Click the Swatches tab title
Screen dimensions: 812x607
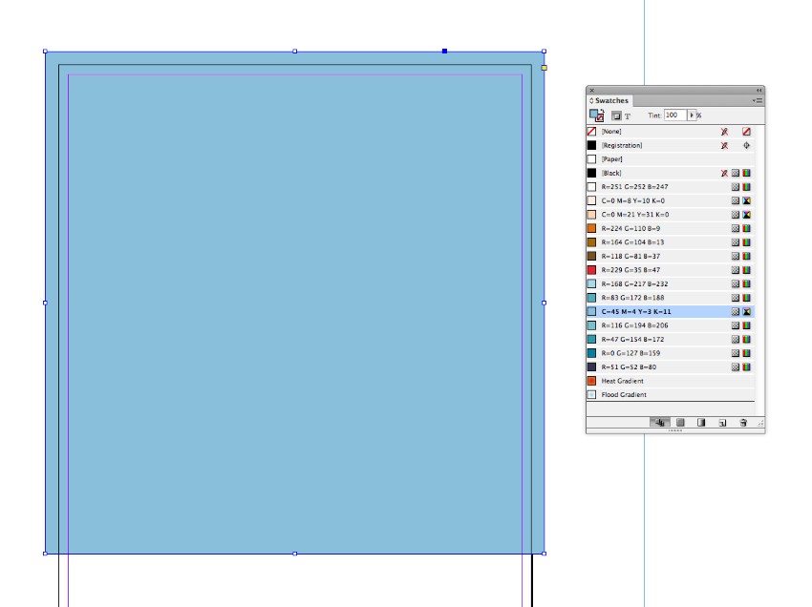pyautogui.click(x=611, y=100)
